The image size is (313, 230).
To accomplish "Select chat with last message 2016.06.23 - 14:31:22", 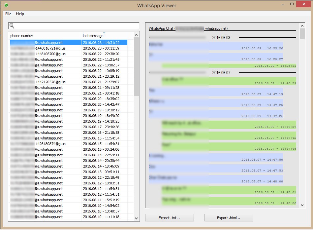I will pyautogui.click(x=69, y=43).
